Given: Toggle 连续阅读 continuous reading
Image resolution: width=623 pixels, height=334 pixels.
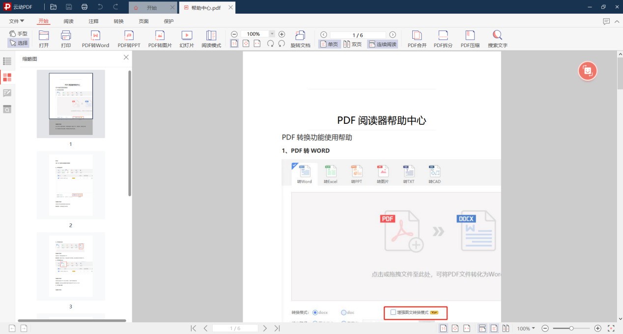Looking at the screenshot, I should [x=382, y=44].
